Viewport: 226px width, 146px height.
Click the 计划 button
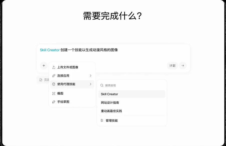(172, 65)
